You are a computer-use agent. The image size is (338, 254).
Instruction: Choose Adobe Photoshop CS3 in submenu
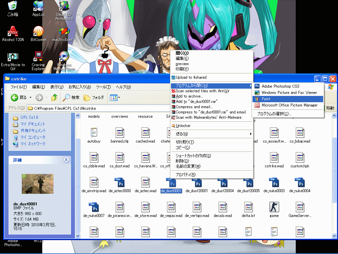point(280,86)
